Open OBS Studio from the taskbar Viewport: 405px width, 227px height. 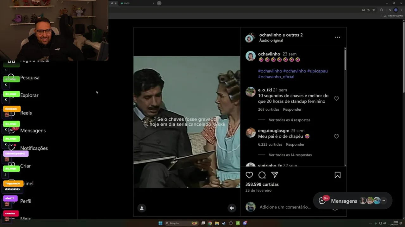point(231,223)
